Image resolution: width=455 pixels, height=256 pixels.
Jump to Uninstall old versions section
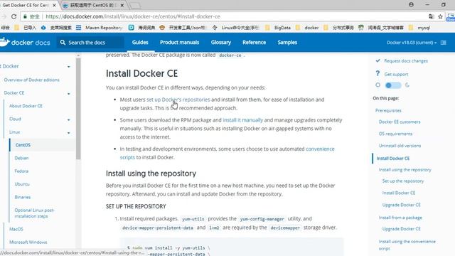tap(400, 146)
